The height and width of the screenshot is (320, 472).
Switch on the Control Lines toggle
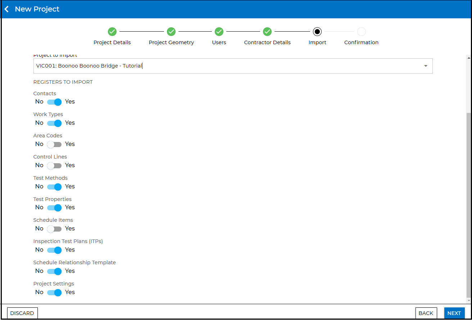coord(55,166)
